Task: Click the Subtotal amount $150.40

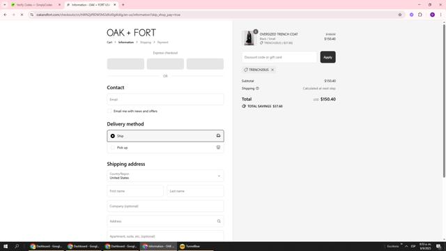Action: (x=330, y=81)
